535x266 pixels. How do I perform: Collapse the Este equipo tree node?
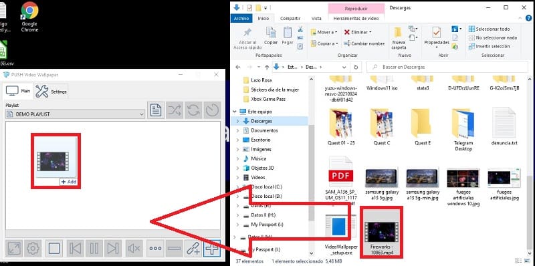pyautogui.click(x=235, y=112)
